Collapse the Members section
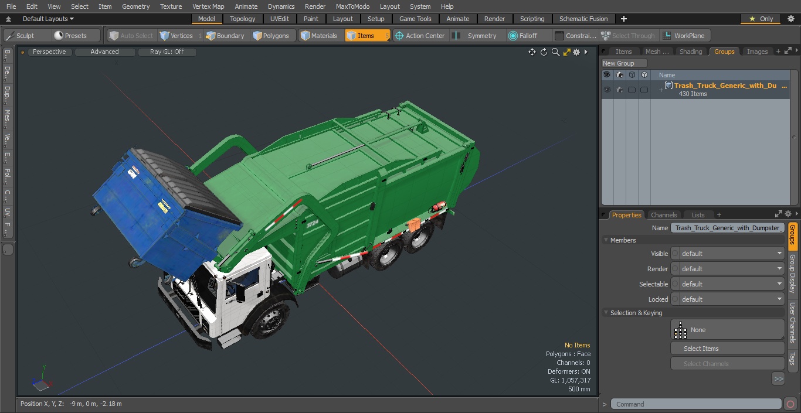801x413 pixels. click(606, 240)
